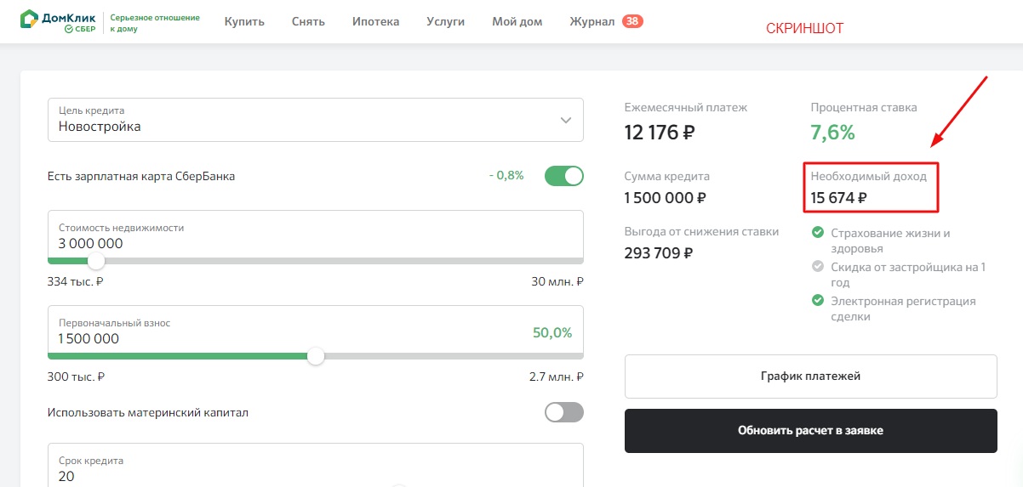Screen dimensions: 1023x487
Task: Open the Услуги menu
Action: point(445,21)
